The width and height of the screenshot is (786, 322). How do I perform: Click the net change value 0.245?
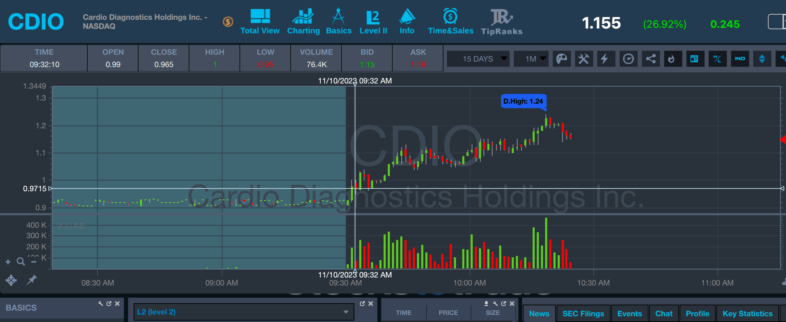[x=725, y=24]
